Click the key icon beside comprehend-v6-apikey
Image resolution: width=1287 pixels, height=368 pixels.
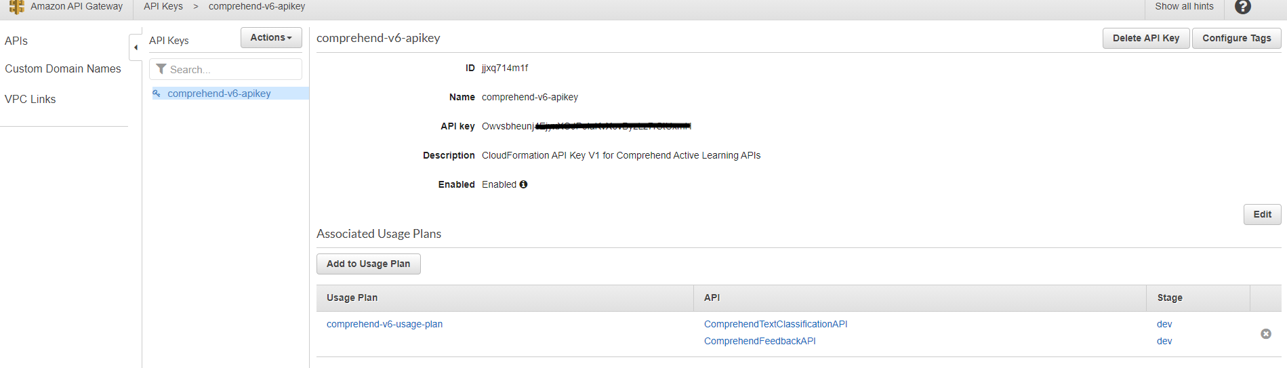157,94
